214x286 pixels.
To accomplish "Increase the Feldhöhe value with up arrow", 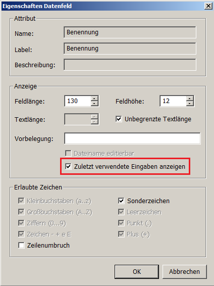I will point(190,99).
